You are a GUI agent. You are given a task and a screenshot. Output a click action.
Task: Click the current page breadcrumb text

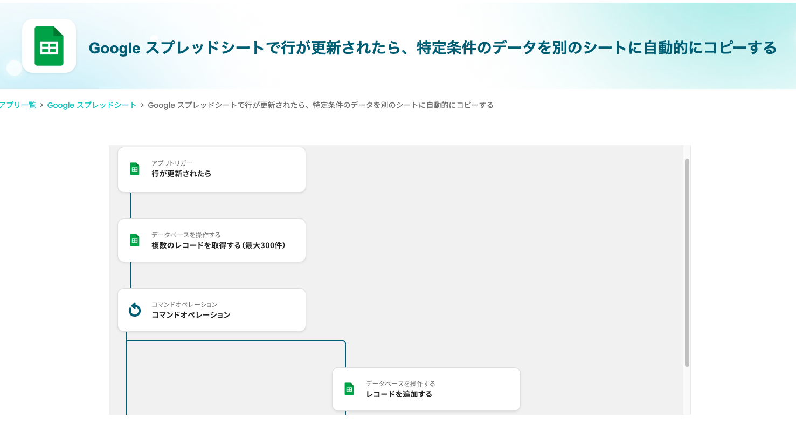pyautogui.click(x=320, y=105)
